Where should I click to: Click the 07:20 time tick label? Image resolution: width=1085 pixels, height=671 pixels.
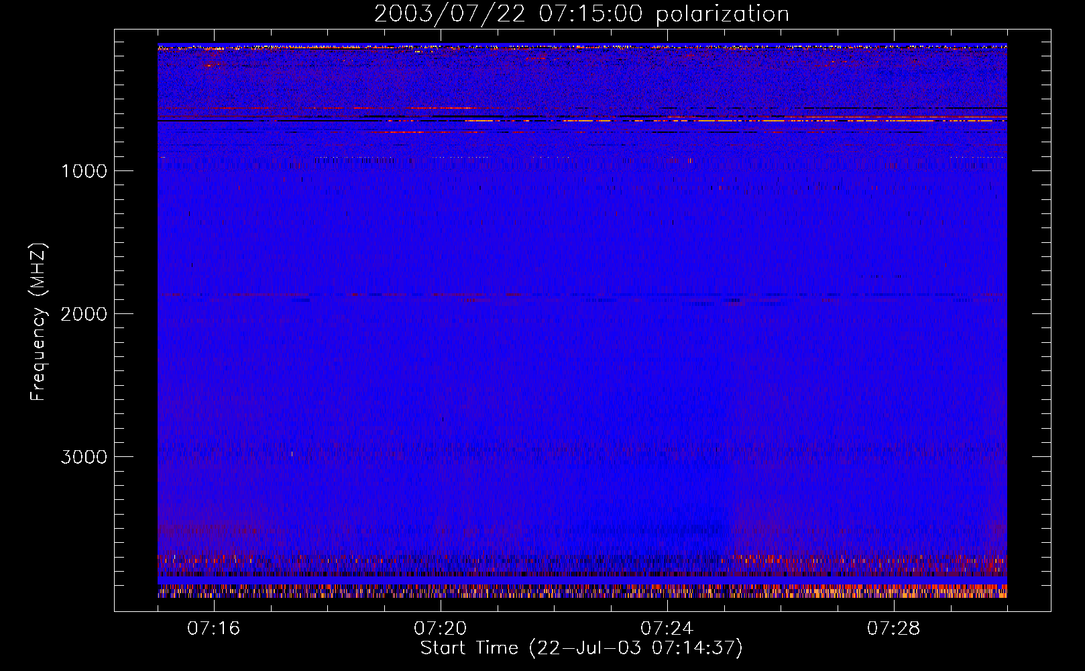440,629
